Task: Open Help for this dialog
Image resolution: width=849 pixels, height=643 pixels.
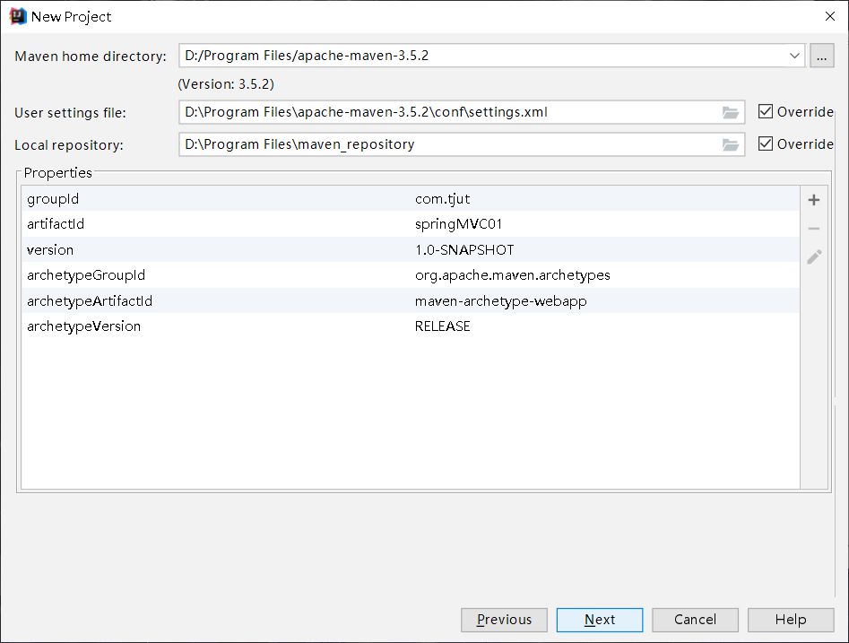Action: pyautogui.click(x=790, y=619)
